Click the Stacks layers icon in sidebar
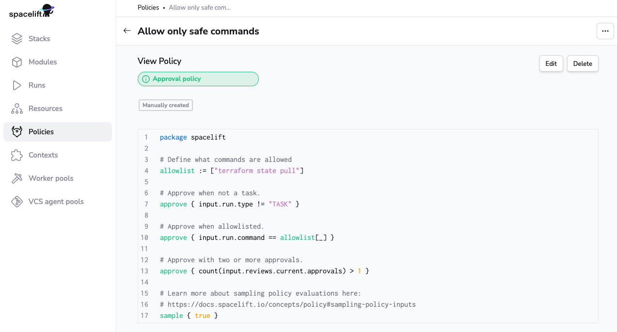 [17, 39]
